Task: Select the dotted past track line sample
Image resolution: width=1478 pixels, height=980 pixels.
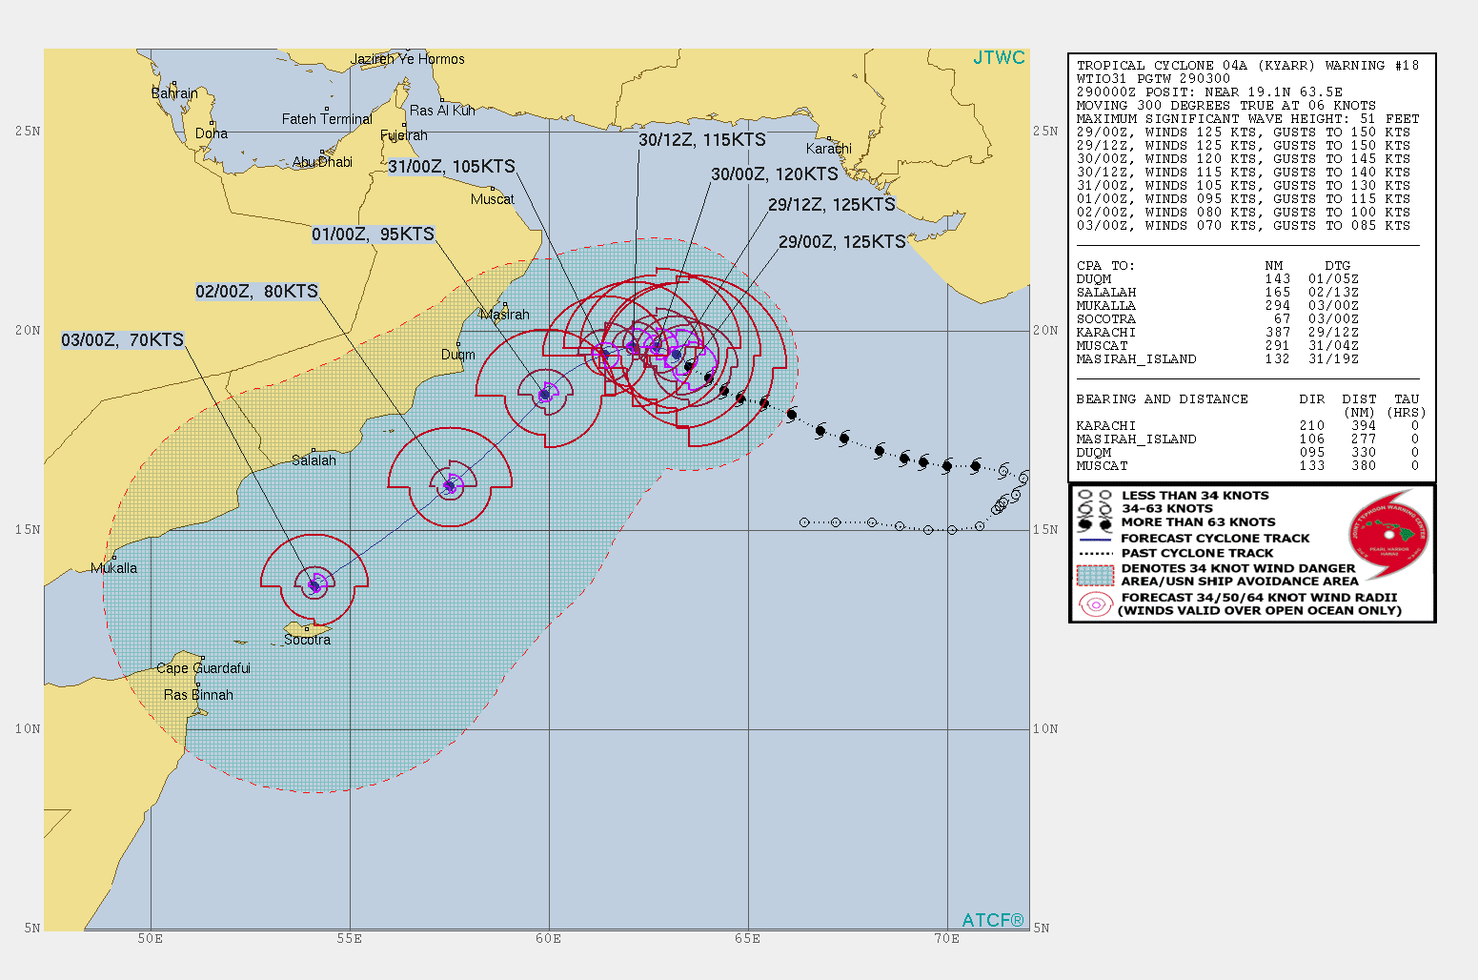Action: 1096,553
